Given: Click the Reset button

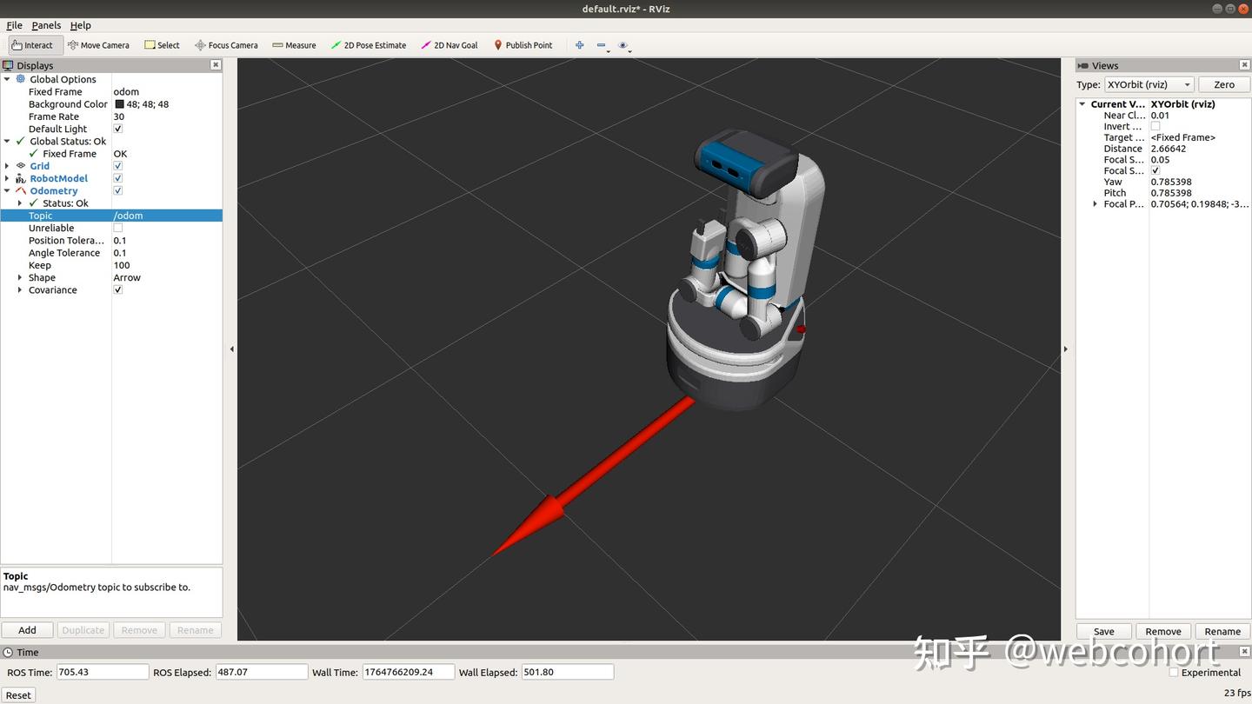Looking at the screenshot, I should point(18,694).
